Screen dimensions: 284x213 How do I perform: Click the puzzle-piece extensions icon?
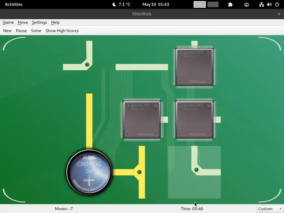(230, 4)
